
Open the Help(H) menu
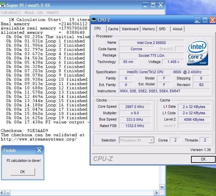(x=53, y=12)
